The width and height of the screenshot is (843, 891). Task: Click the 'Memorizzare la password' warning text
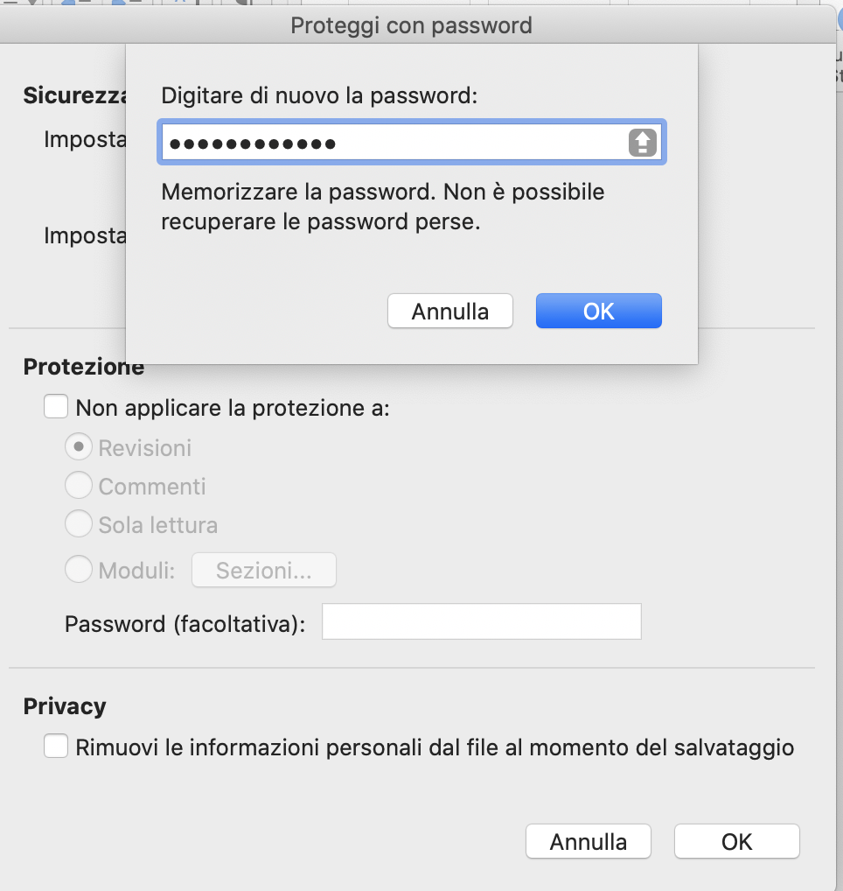383,207
